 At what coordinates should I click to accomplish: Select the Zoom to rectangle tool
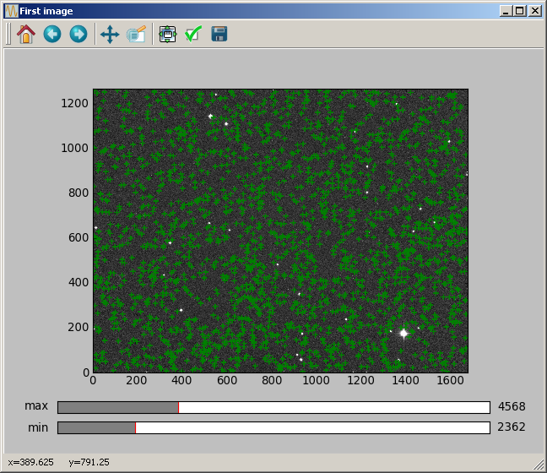pos(136,35)
